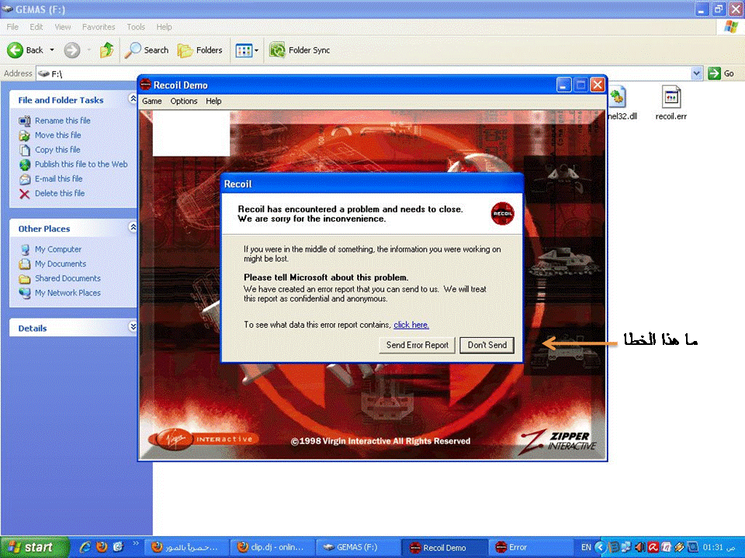Click the Don't Send button
The height and width of the screenshot is (558, 745).
point(487,345)
